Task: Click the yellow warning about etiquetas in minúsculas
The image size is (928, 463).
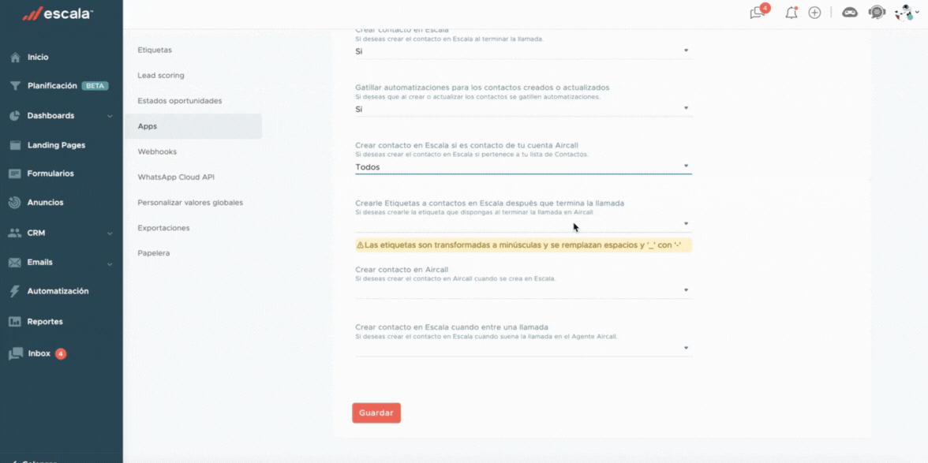Action: tap(523, 245)
